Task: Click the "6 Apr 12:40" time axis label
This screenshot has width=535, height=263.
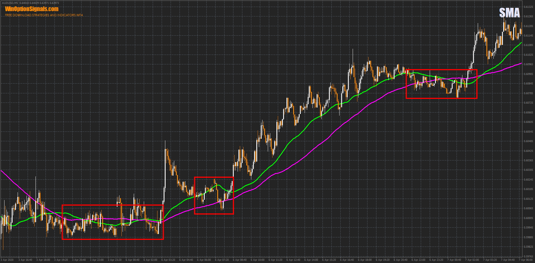Action: (293, 260)
